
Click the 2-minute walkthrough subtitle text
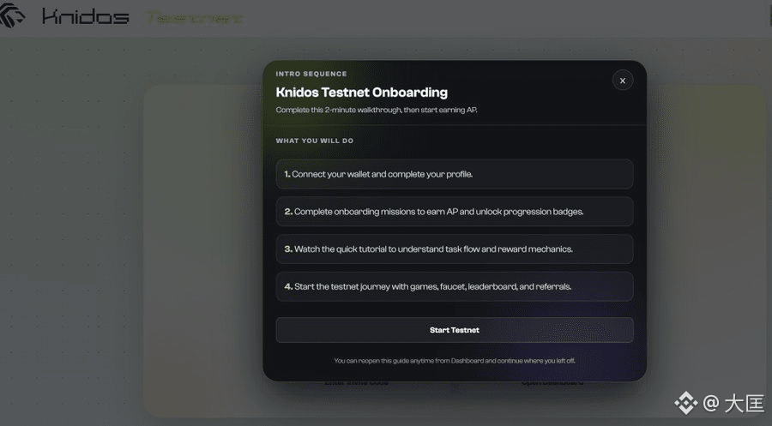click(x=377, y=110)
